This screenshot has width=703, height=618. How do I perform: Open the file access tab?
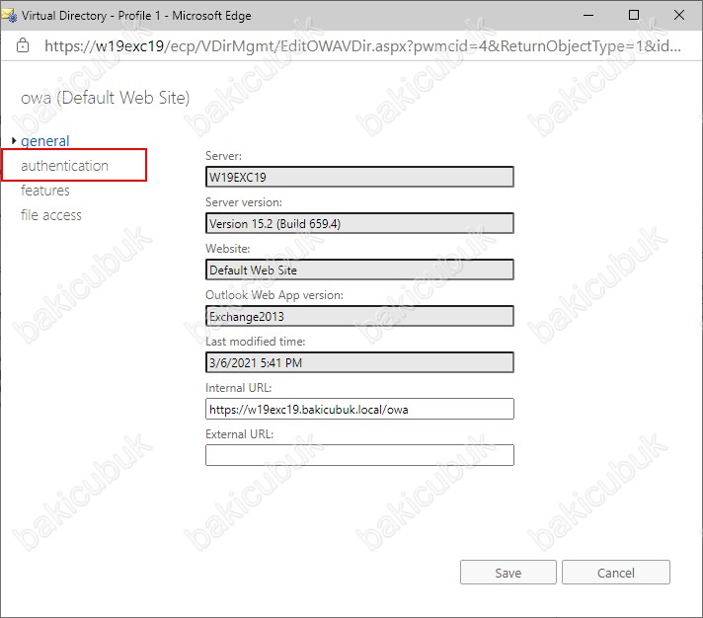coord(51,215)
